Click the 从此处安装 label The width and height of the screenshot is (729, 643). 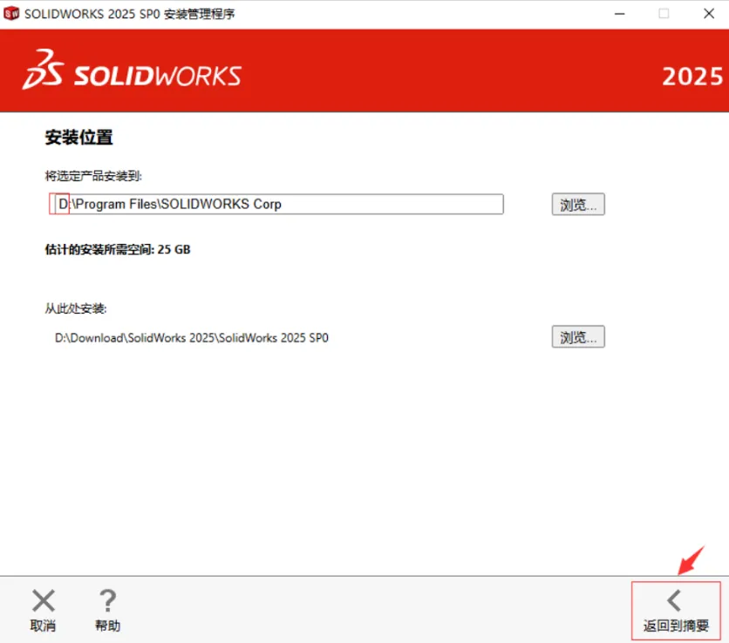pos(76,308)
